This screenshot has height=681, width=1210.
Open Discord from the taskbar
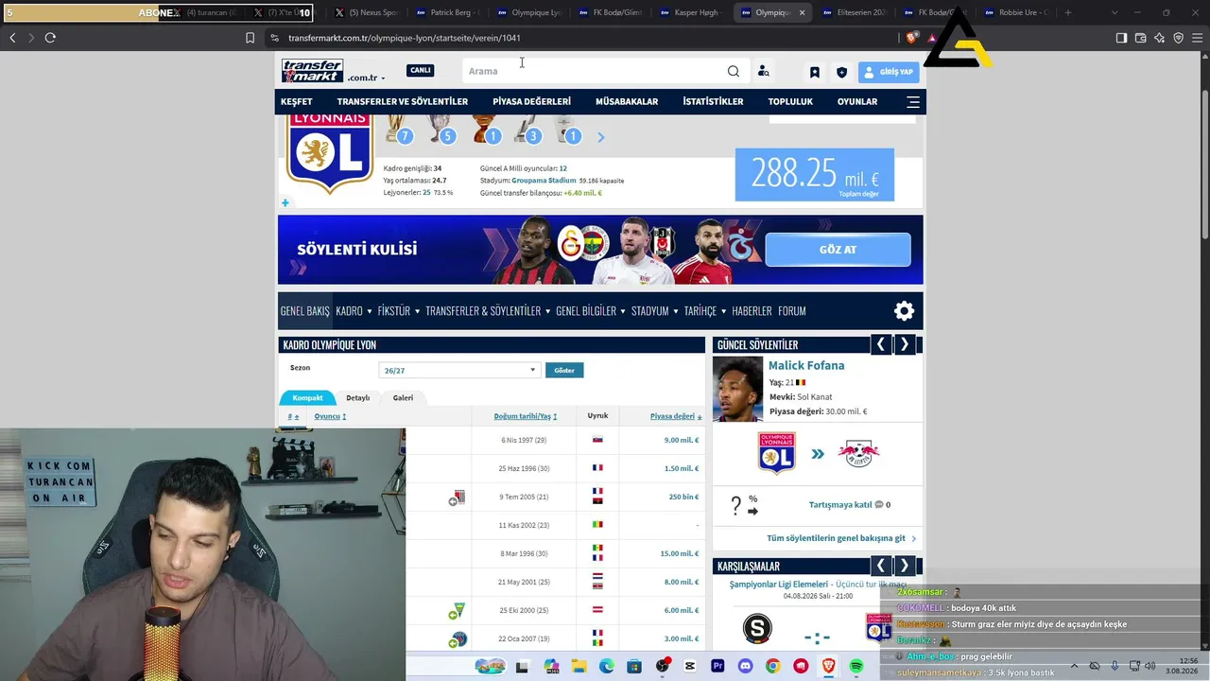745,667
